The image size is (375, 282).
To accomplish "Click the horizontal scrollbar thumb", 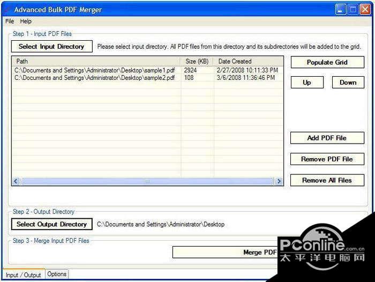I will coord(147,181).
